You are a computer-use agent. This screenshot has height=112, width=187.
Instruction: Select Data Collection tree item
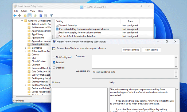41,71
